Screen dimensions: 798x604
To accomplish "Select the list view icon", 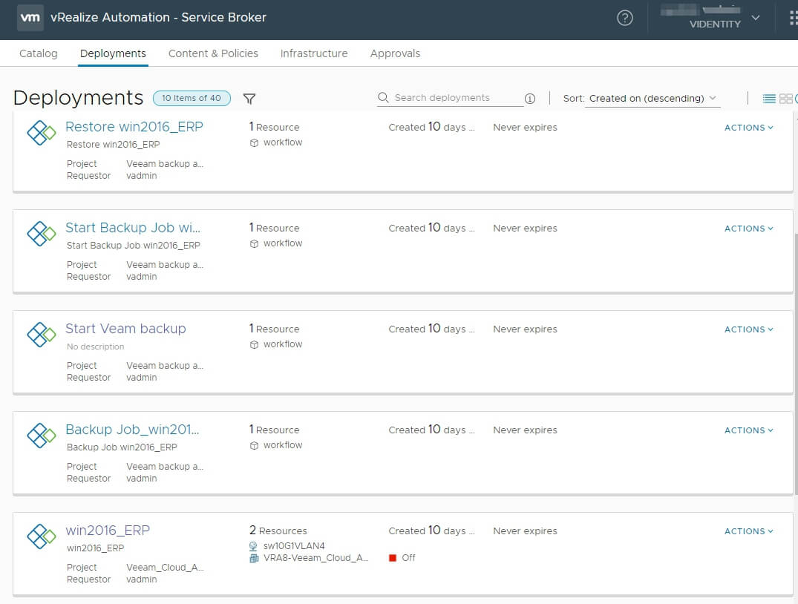I will pos(769,98).
